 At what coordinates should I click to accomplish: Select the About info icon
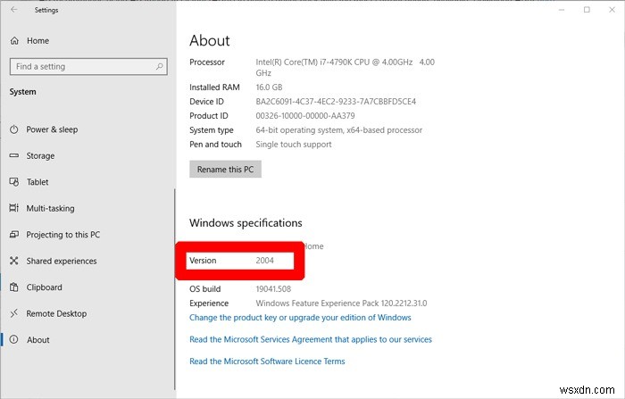(14, 339)
